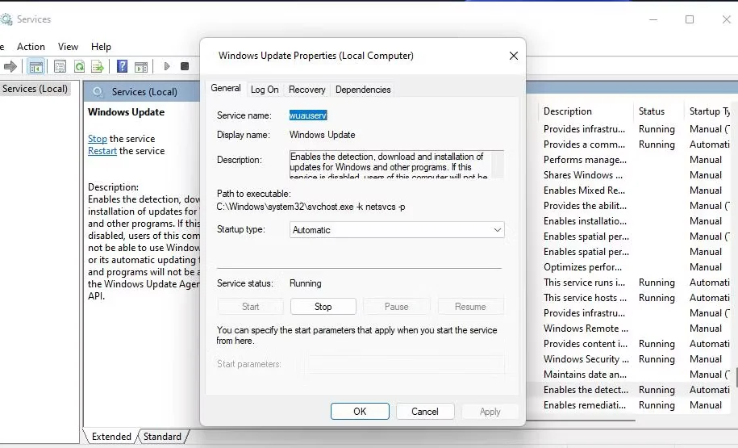Click the Cancel button

425,411
